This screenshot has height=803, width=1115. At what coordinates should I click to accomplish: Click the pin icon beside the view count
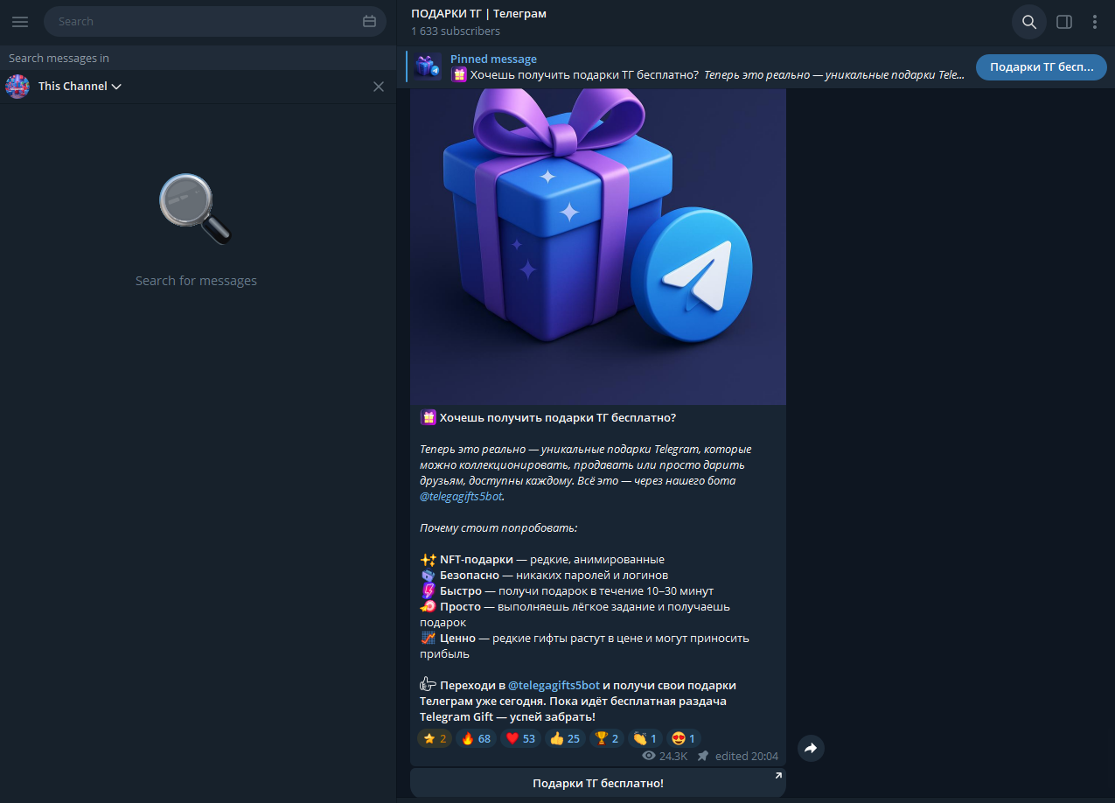point(701,756)
